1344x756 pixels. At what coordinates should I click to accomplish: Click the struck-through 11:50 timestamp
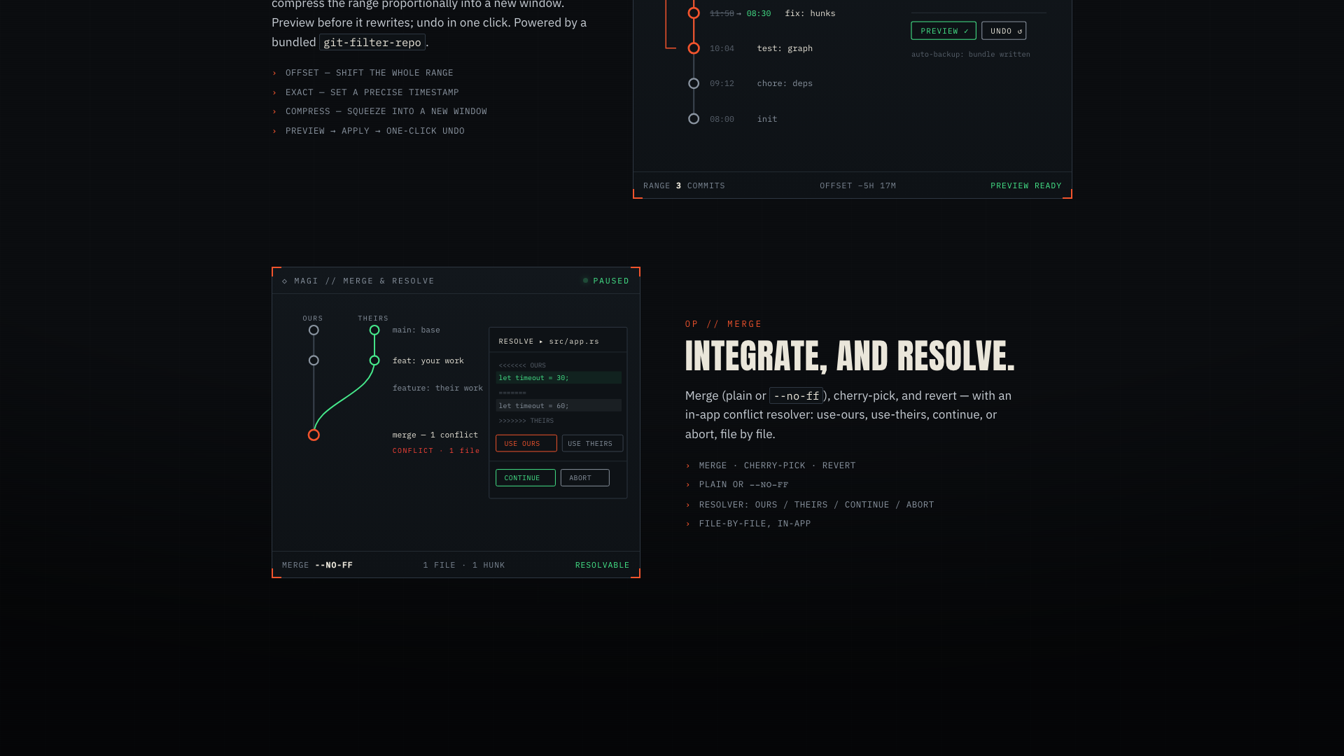click(722, 14)
